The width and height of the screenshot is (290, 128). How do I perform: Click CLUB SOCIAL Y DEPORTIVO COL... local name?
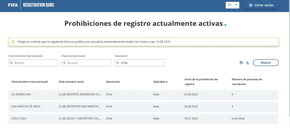pyautogui.click(x=80, y=118)
